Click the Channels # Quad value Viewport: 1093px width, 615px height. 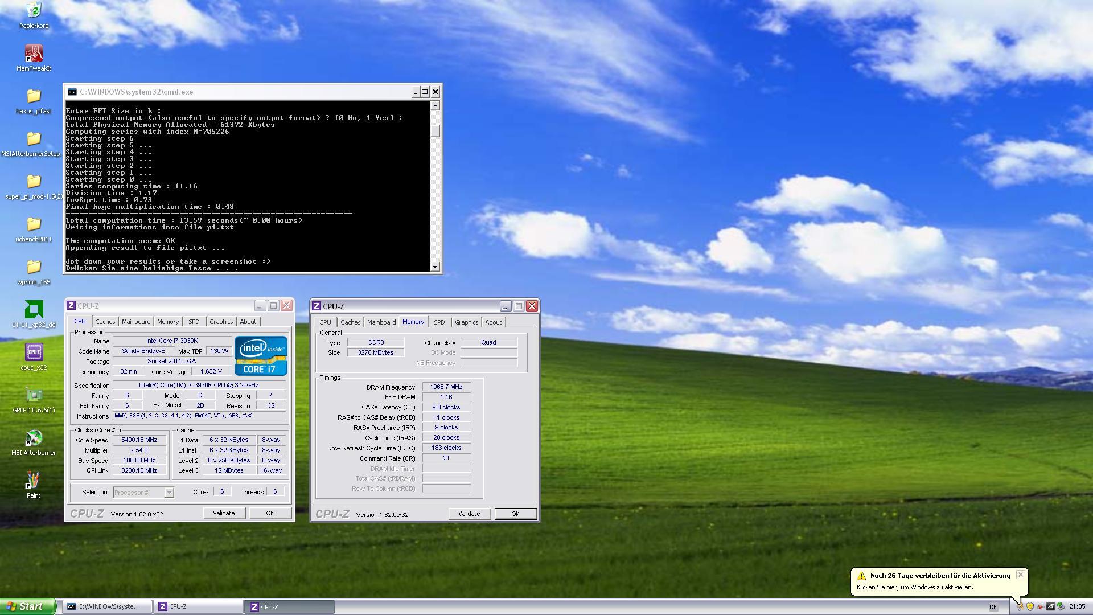pyautogui.click(x=488, y=342)
